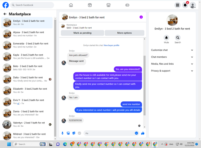Open Kayla conversation
201x148 pixels.
27,57
